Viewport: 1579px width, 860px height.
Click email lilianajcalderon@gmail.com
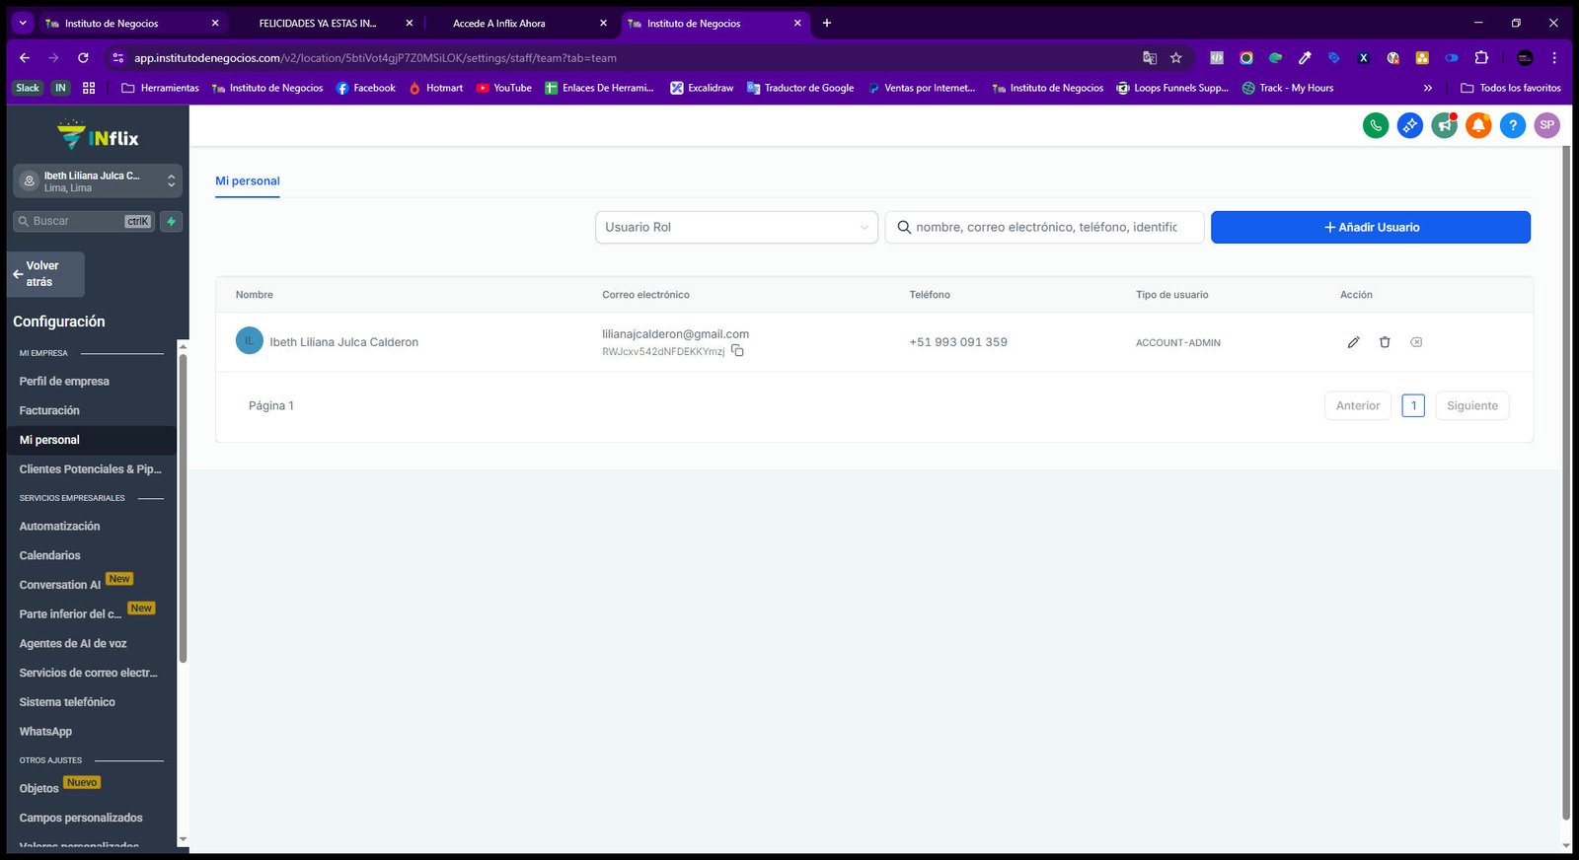pyautogui.click(x=675, y=334)
